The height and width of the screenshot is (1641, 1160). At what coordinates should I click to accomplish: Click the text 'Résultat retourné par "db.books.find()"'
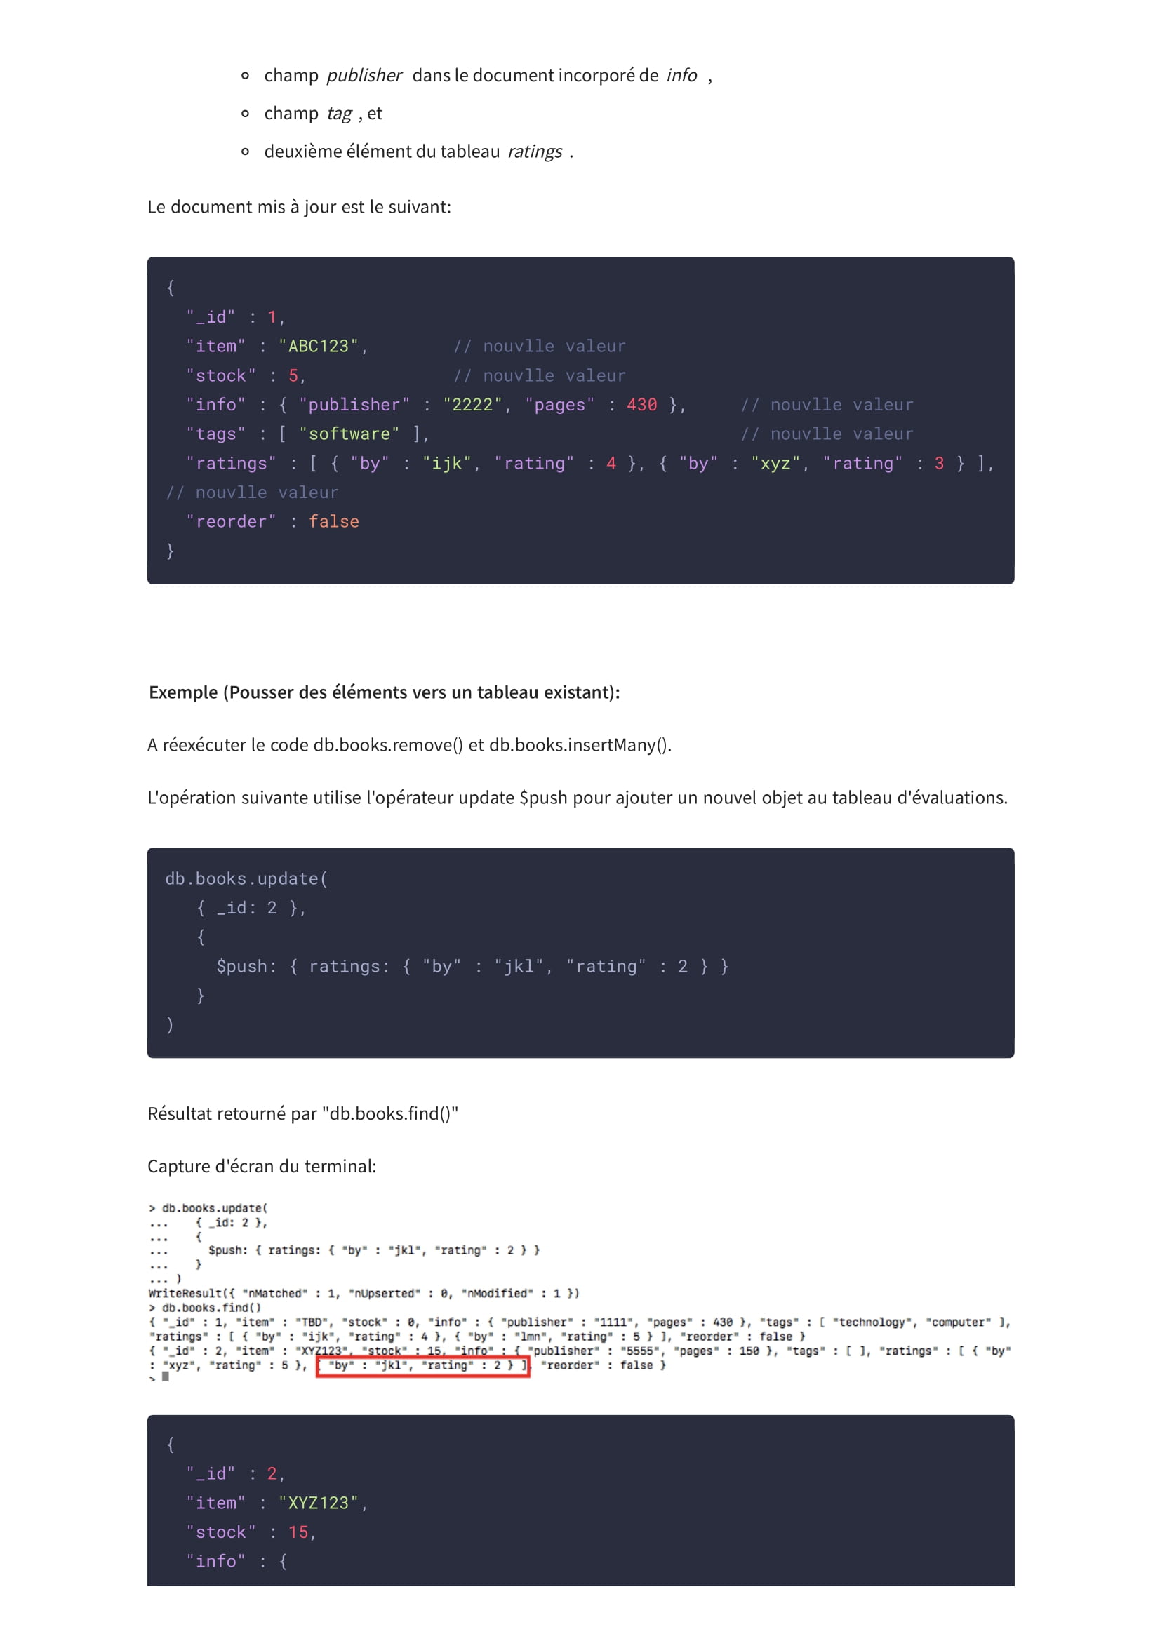coord(303,1113)
